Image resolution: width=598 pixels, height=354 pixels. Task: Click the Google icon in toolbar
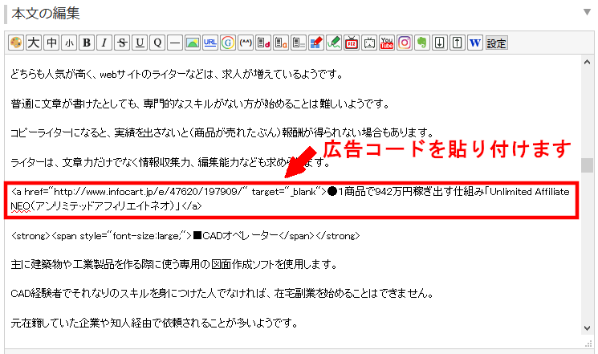pos(228,43)
